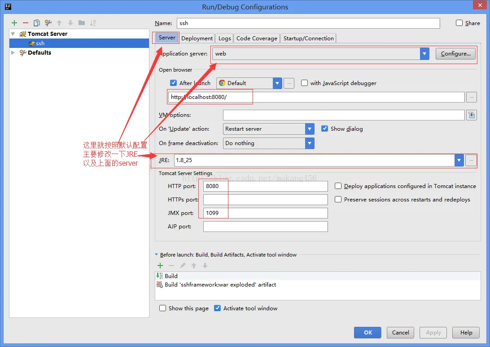
Task: Move Before launch task down
Action: 205,266
